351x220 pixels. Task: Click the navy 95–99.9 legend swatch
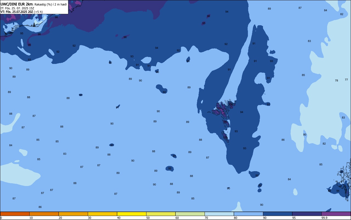[x=307, y=214]
